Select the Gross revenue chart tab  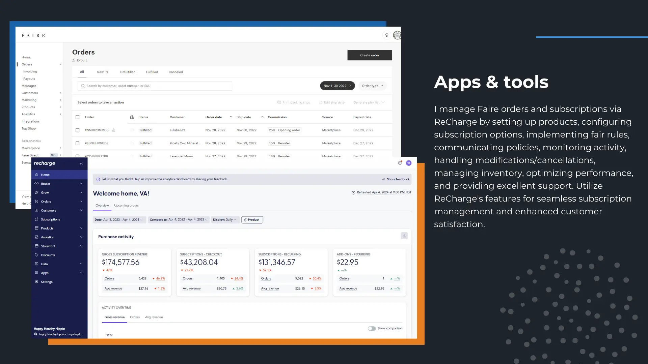tap(114, 317)
